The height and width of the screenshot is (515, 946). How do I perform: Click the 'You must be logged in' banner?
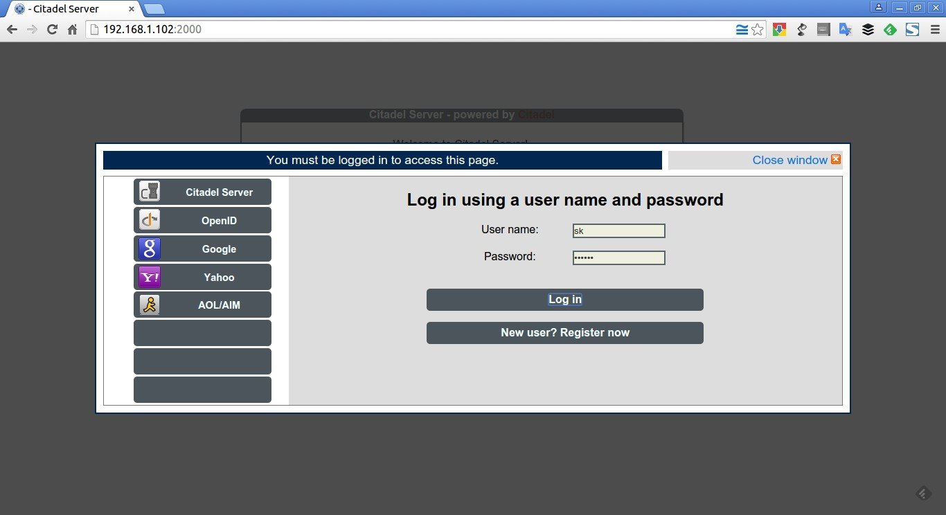382,160
